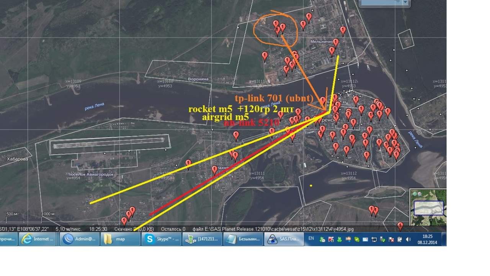490x276 pixels.
Task: Expand the dropdown arrow at the map's top-right
Action: (x=405, y=2)
